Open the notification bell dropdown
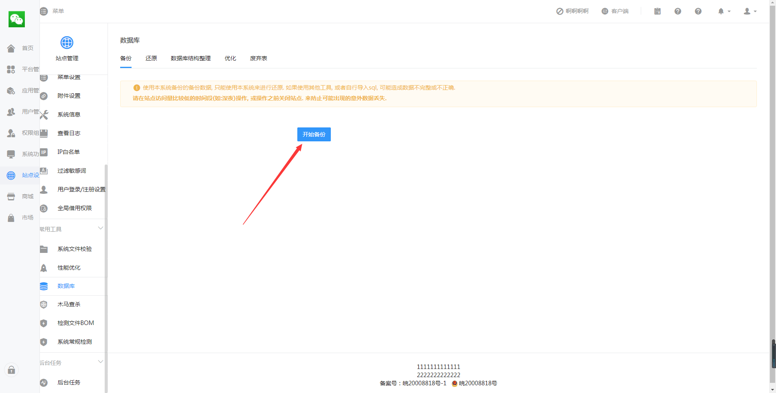Image resolution: width=776 pixels, height=393 pixels. pyautogui.click(x=724, y=11)
